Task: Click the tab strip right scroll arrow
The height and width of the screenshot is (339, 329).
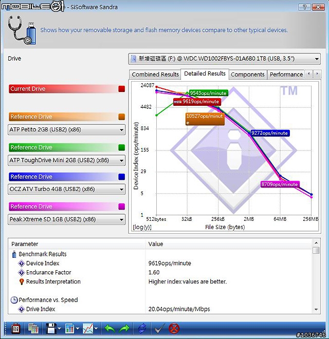Action: coord(317,74)
